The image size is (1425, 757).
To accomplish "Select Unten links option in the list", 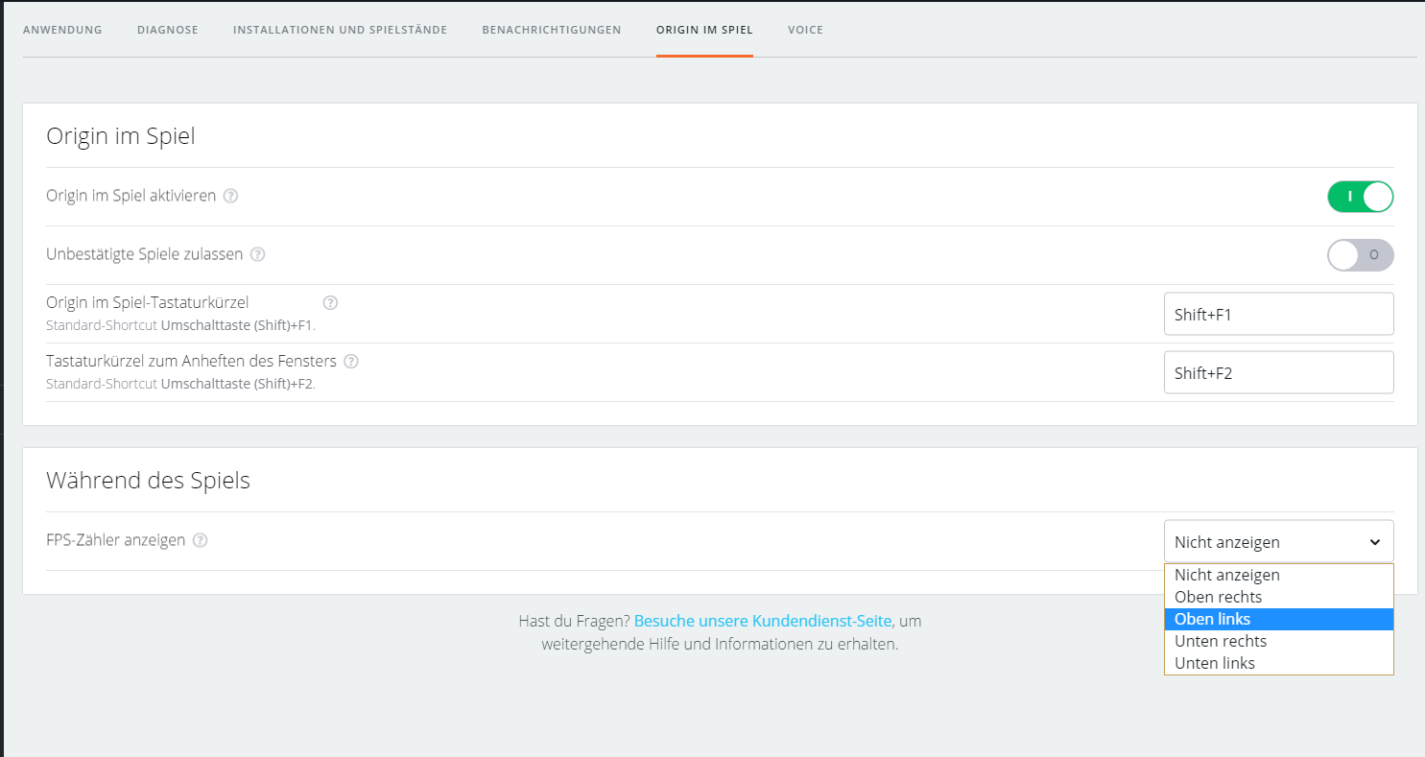I will (x=1215, y=663).
